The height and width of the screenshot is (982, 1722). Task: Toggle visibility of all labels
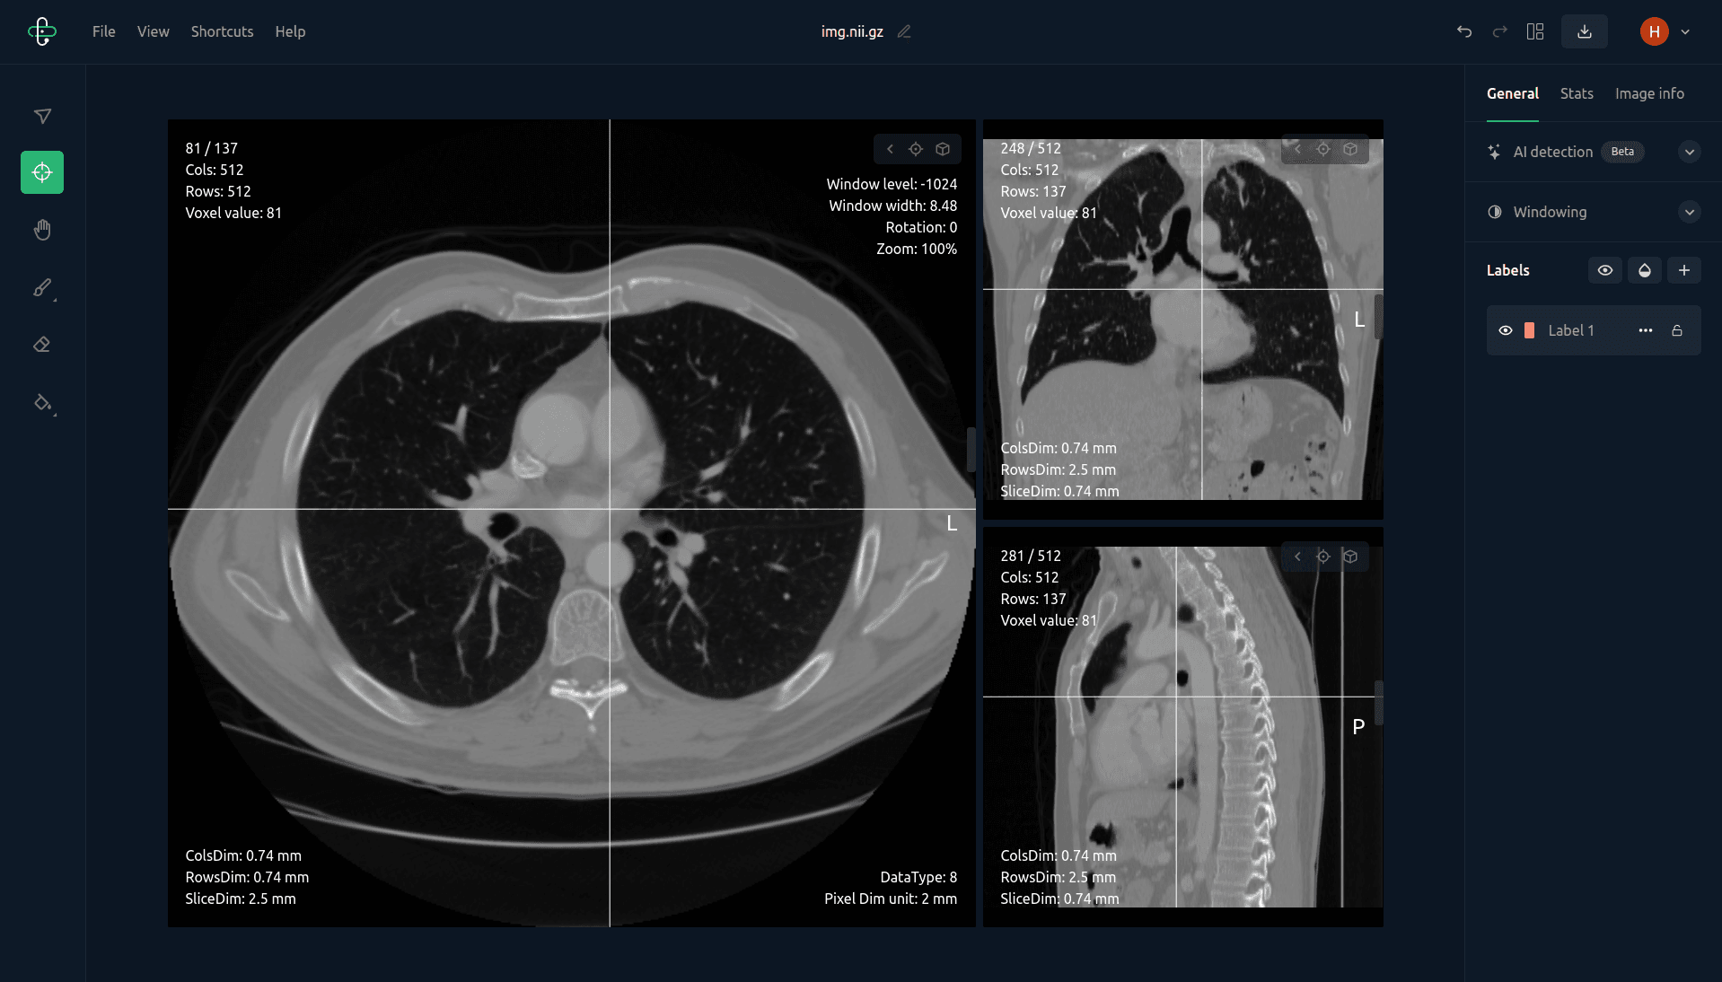coord(1604,270)
